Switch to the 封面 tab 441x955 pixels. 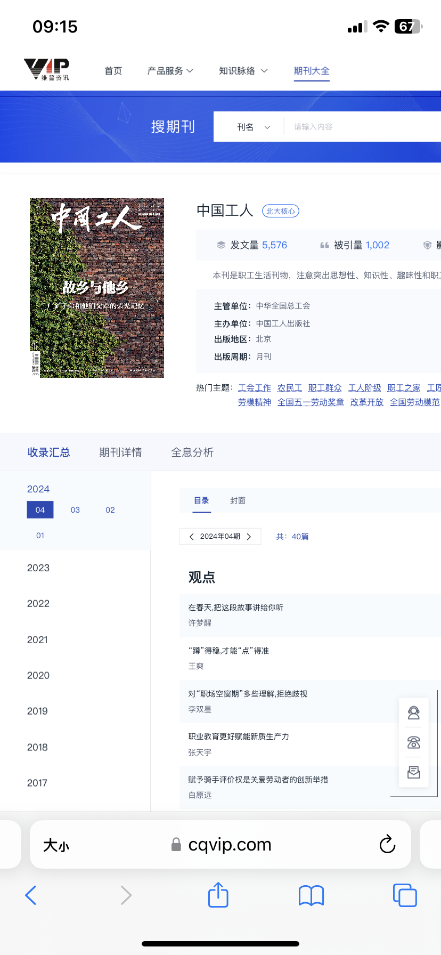(238, 500)
